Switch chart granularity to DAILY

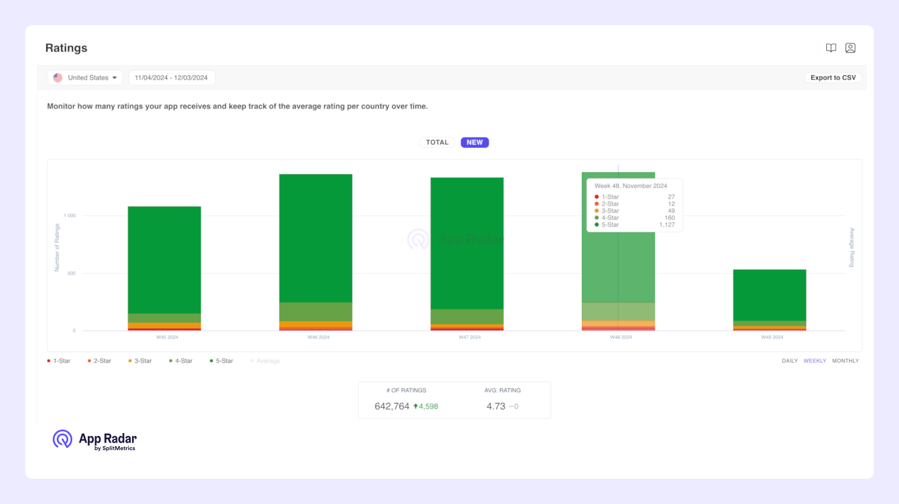click(x=789, y=361)
